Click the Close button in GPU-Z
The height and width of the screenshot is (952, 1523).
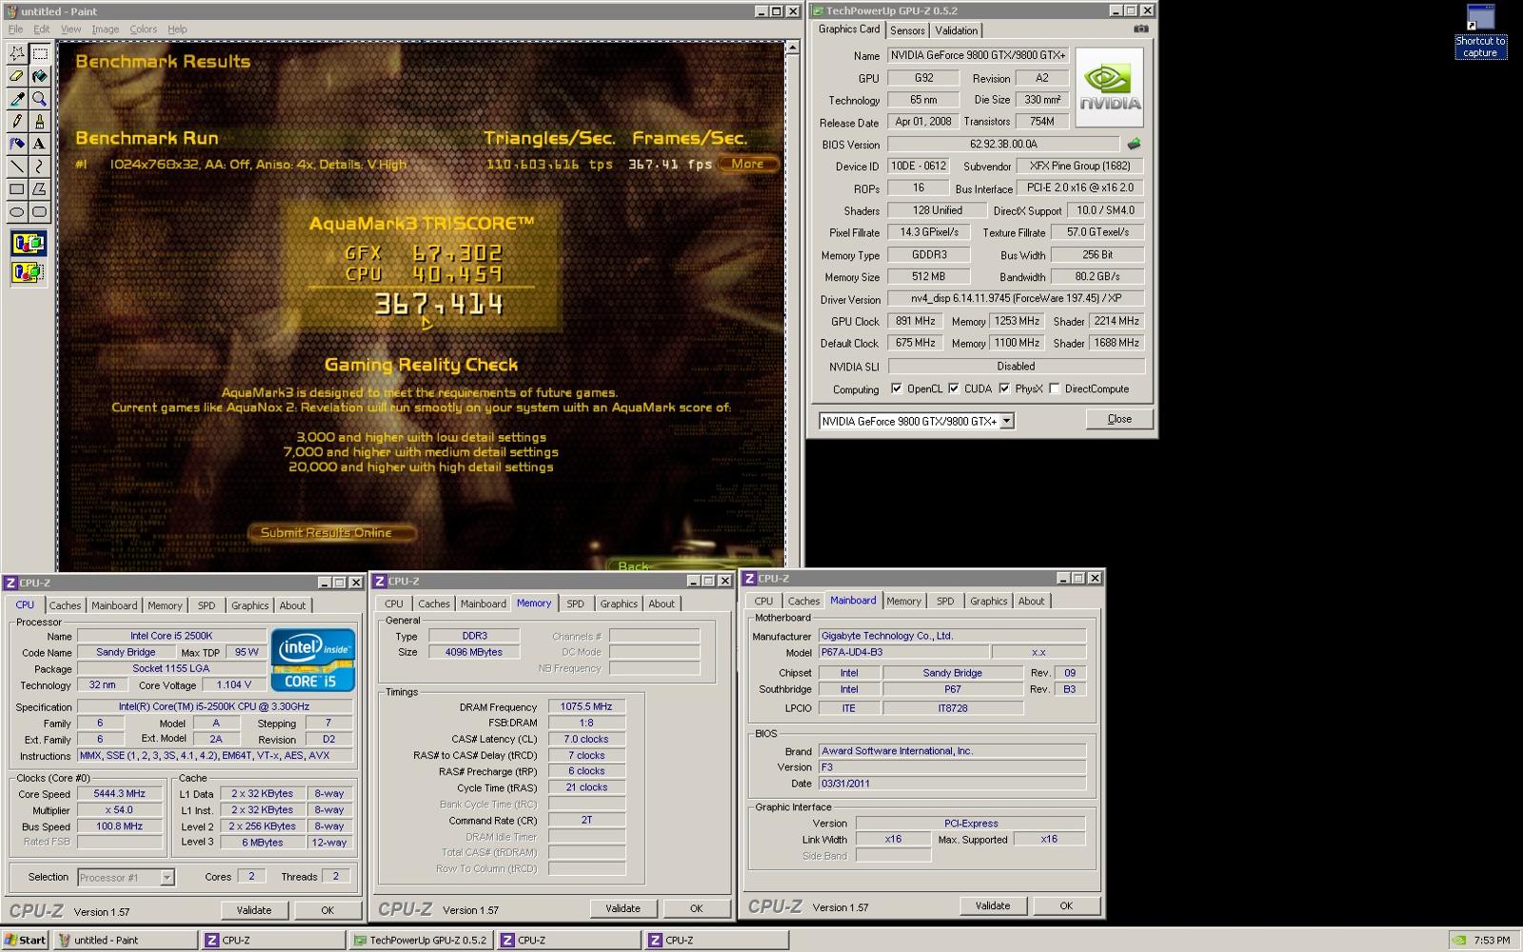click(1119, 419)
